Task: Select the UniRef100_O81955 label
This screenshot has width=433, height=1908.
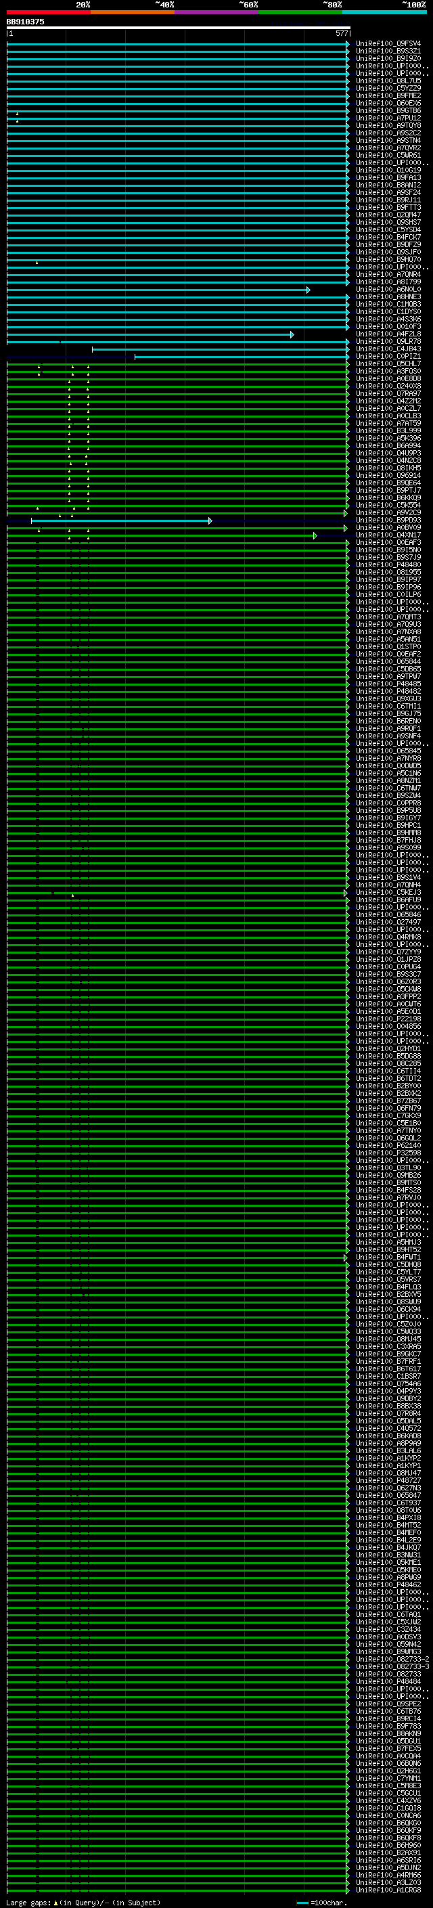Action: click(388, 572)
